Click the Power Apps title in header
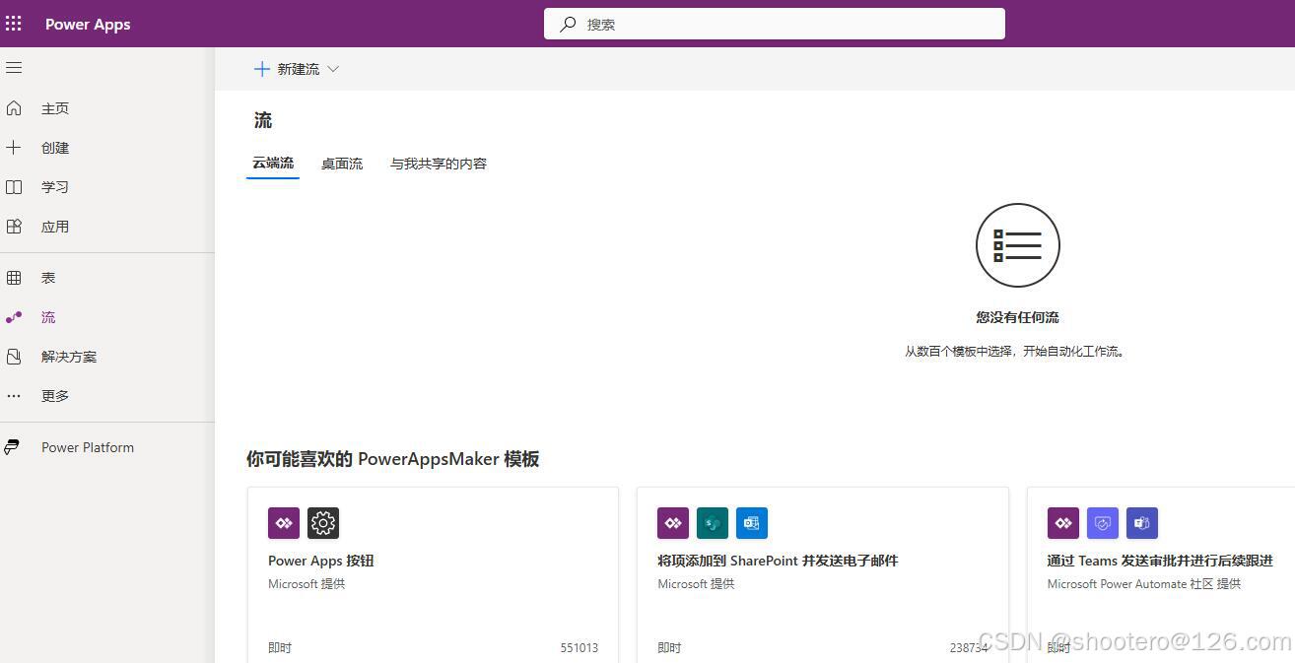 click(x=88, y=25)
